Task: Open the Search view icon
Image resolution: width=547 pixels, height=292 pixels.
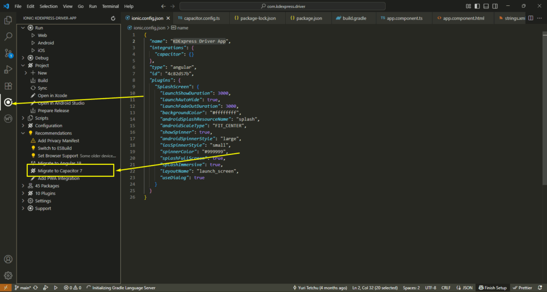Action: point(8,37)
